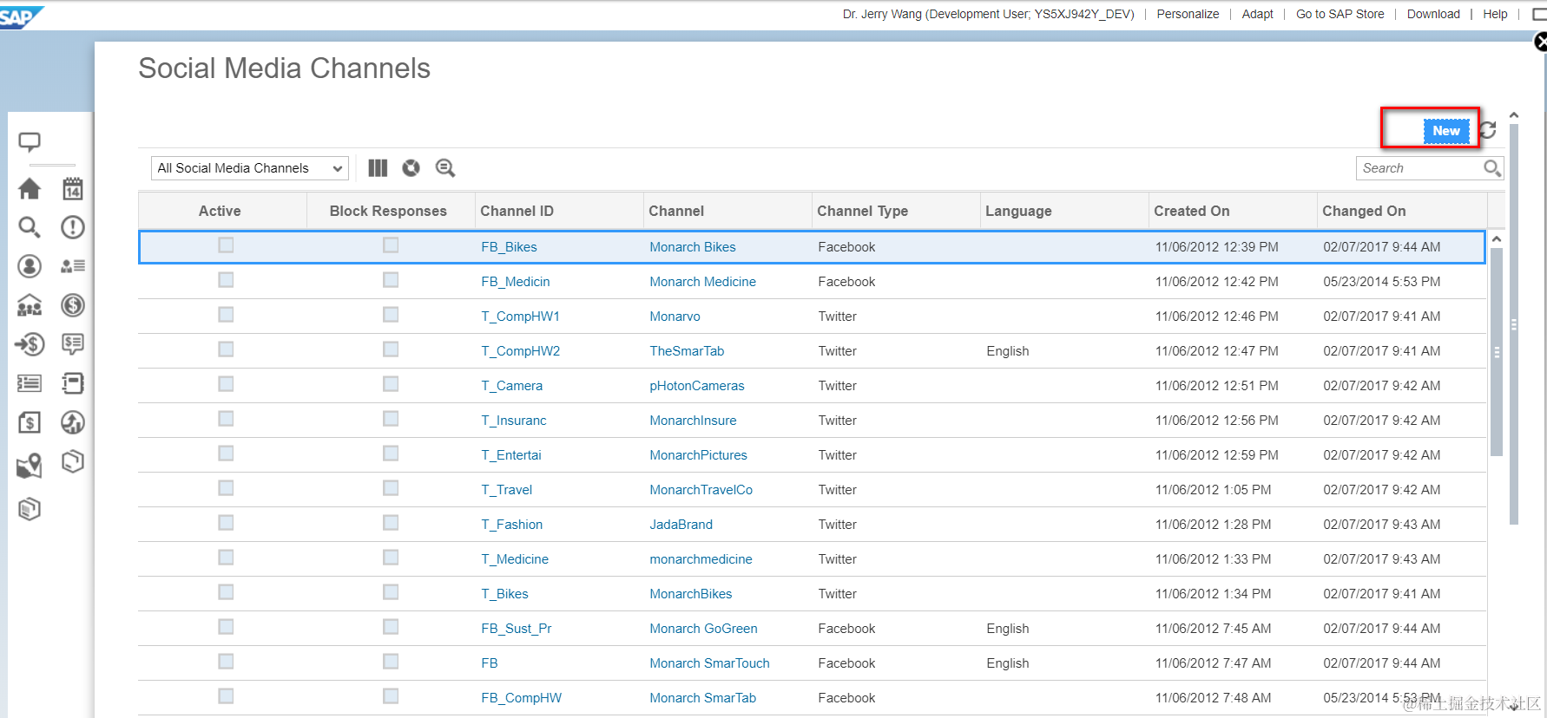Open the monarchmedicine channel link
This screenshot has width=1547, height=718.
[x=701, y=559]
